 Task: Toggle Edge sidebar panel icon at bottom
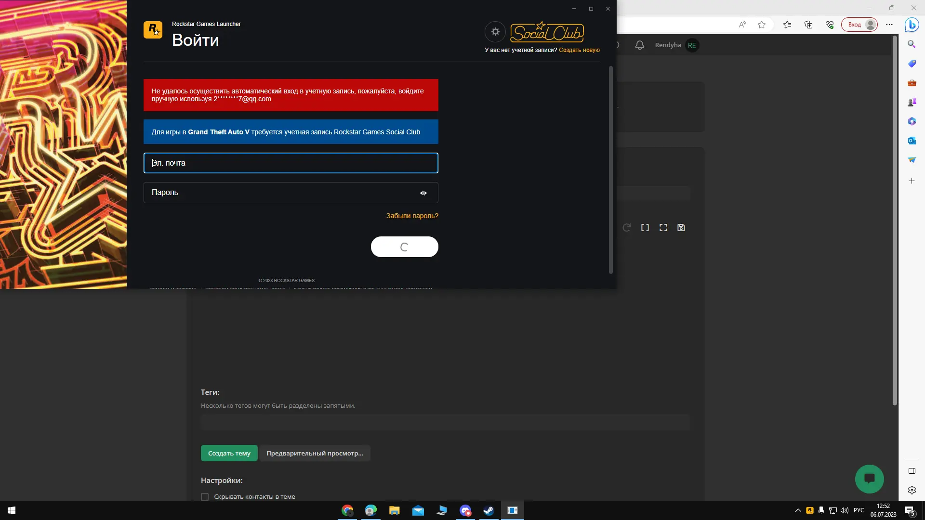tap(912, 471)
